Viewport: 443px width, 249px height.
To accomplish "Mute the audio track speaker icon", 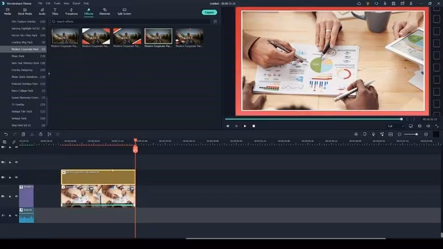I will (x=17, y=215).
